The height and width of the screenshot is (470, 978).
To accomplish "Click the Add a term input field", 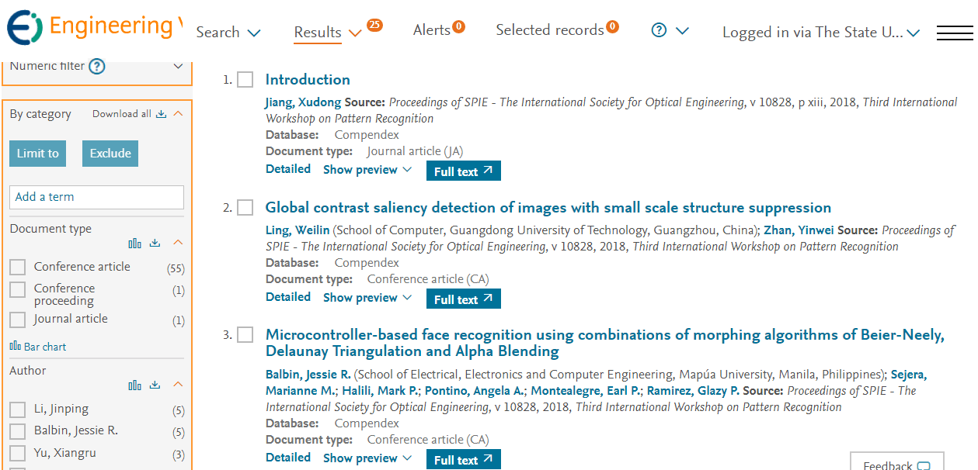I will [96, 197].
